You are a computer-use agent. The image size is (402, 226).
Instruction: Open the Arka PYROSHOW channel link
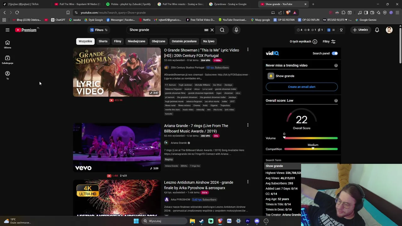tap(180, 200)
